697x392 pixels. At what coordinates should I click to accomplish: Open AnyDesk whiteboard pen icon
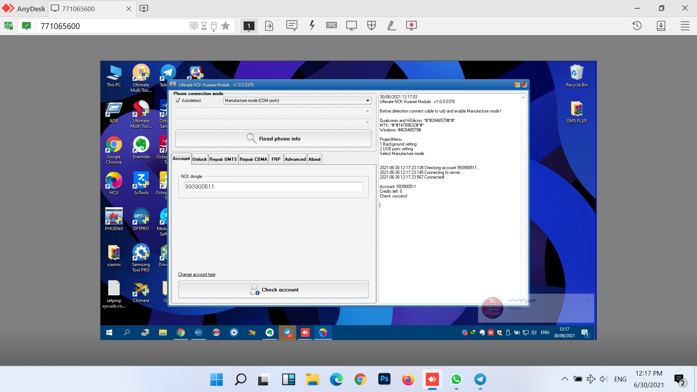point(391,26)
